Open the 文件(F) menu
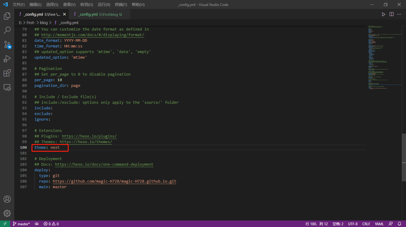This screenshot has height=227, width=406. coord(19,4)
